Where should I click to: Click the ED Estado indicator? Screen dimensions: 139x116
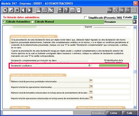[135, 17]
